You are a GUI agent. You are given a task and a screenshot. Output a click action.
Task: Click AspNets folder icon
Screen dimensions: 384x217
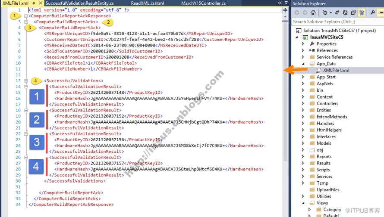point(312,84)
